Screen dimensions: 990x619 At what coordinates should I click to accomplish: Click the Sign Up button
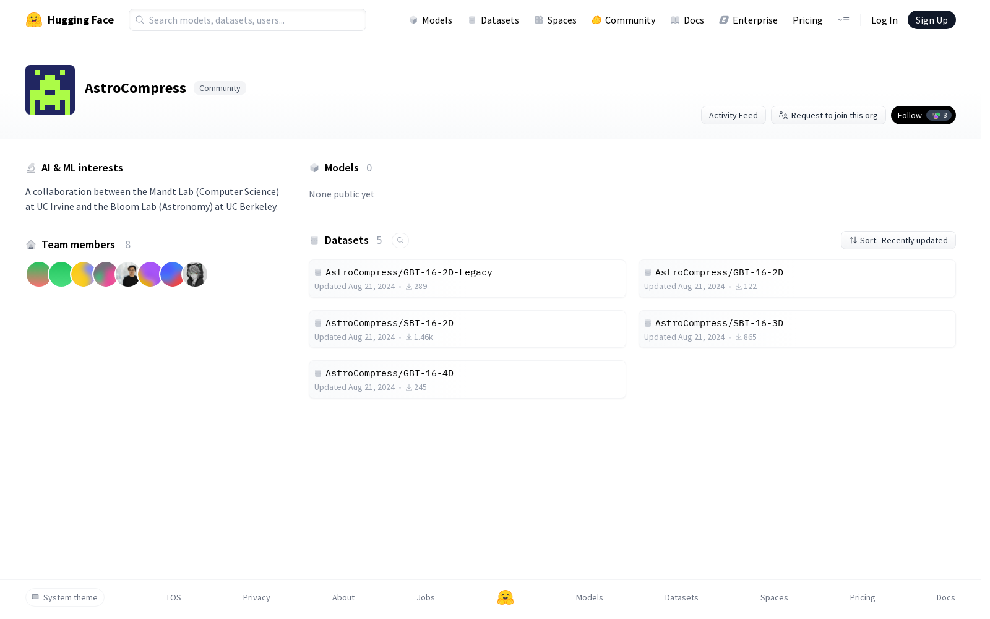pos(931,20)
